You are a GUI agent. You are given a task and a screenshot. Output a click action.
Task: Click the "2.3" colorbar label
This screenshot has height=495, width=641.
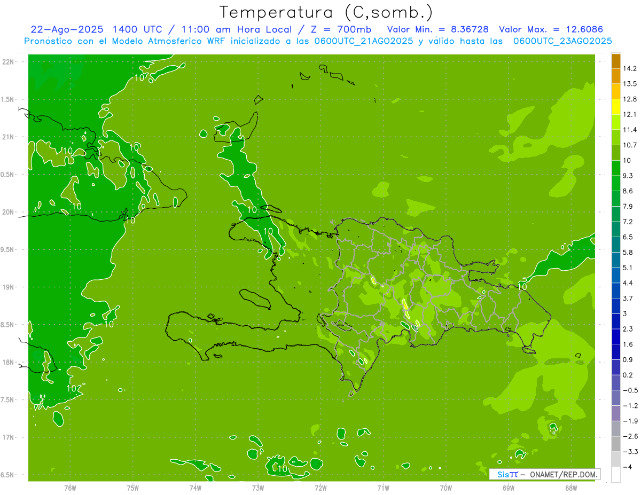[628, 329]
